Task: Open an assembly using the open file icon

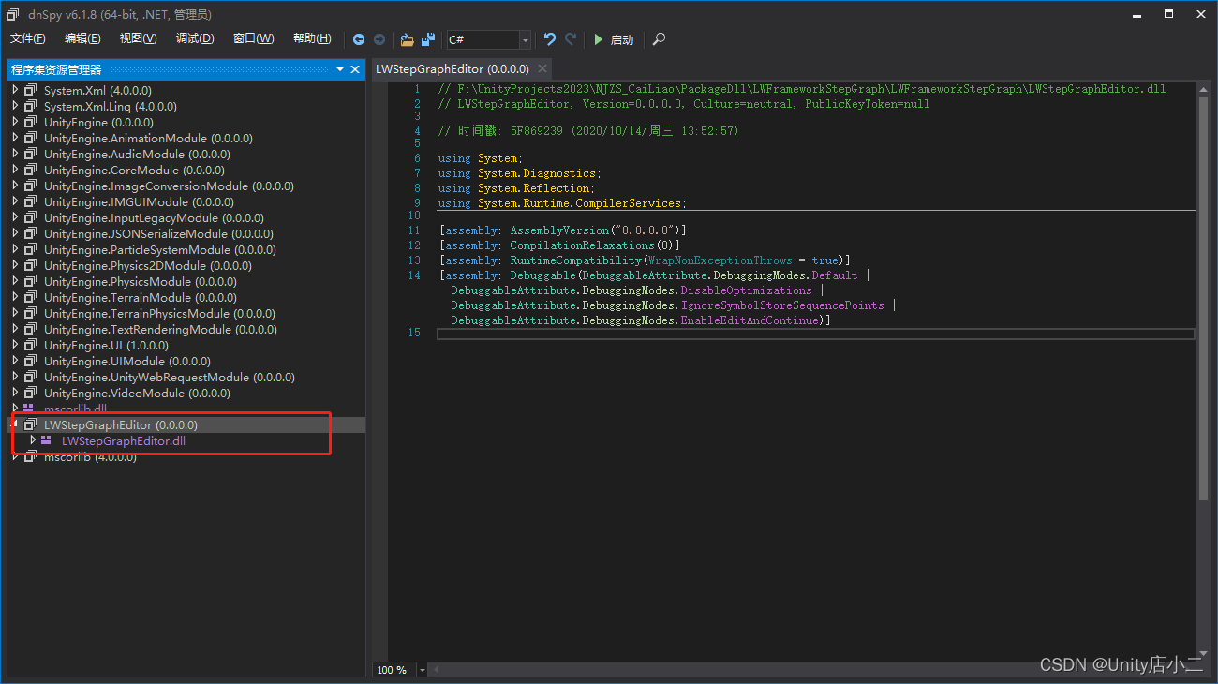Action: (x=407, y=39)
